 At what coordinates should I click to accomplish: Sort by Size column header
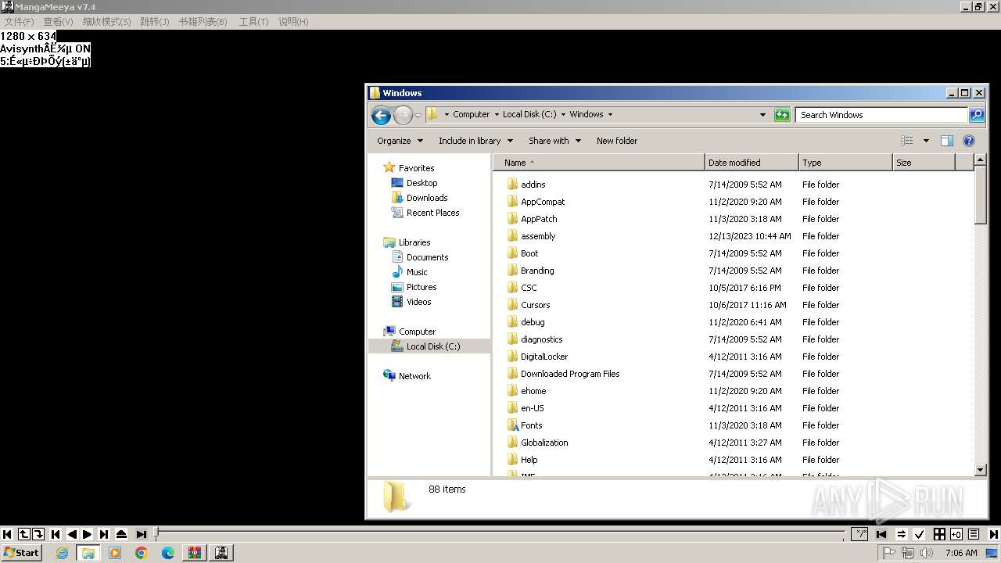[924, 163]
